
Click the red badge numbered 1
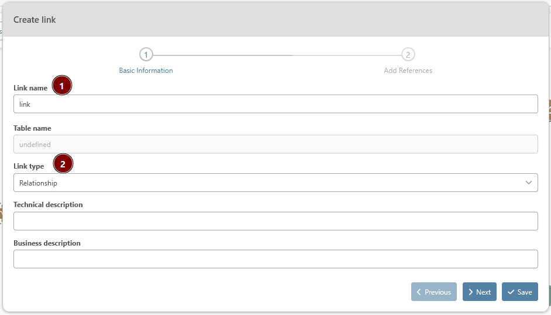click(61, 86)
